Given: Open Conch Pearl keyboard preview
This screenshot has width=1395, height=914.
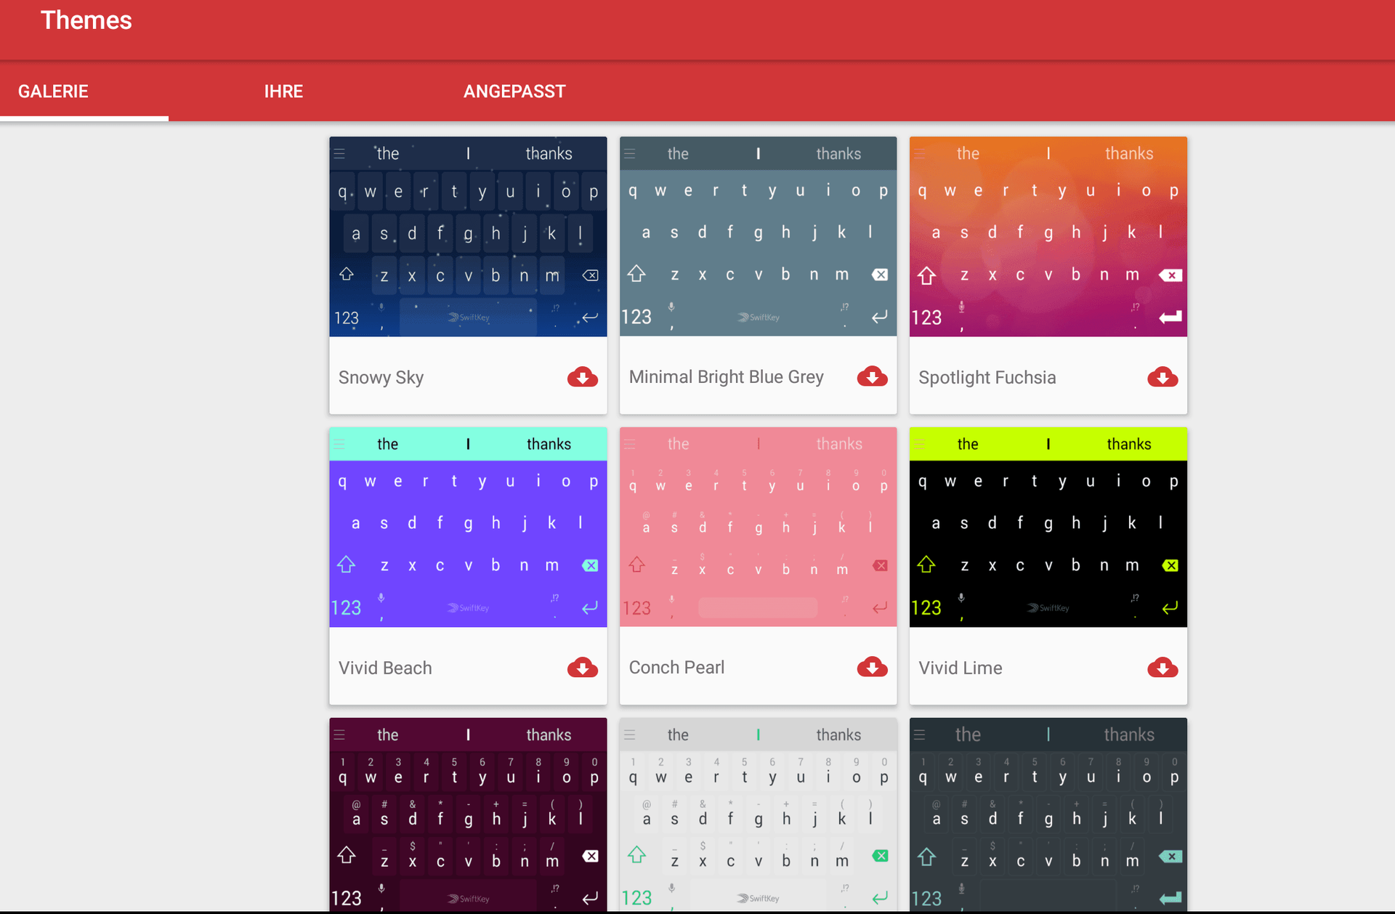Looking at the screenshot, I should click(758, 527).
